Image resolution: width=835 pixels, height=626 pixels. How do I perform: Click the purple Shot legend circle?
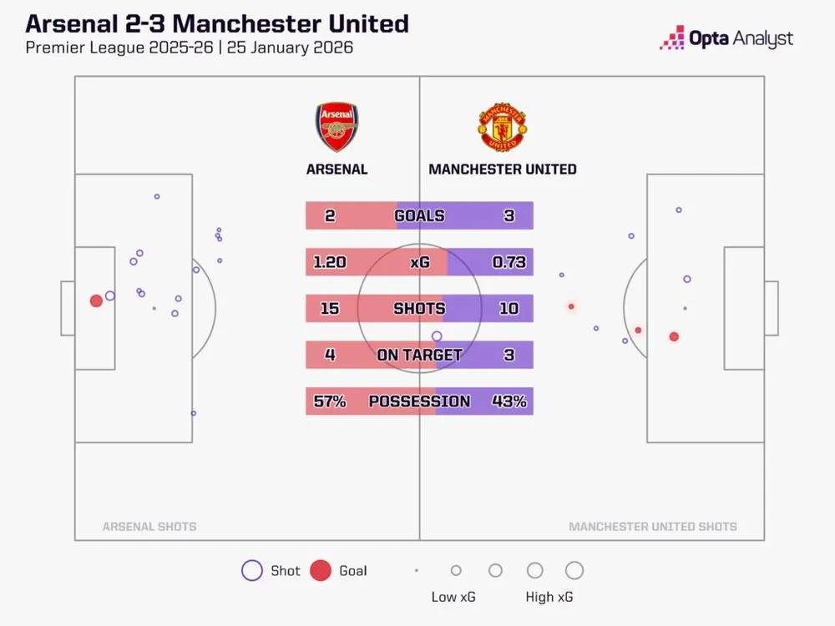coord(251,571)
